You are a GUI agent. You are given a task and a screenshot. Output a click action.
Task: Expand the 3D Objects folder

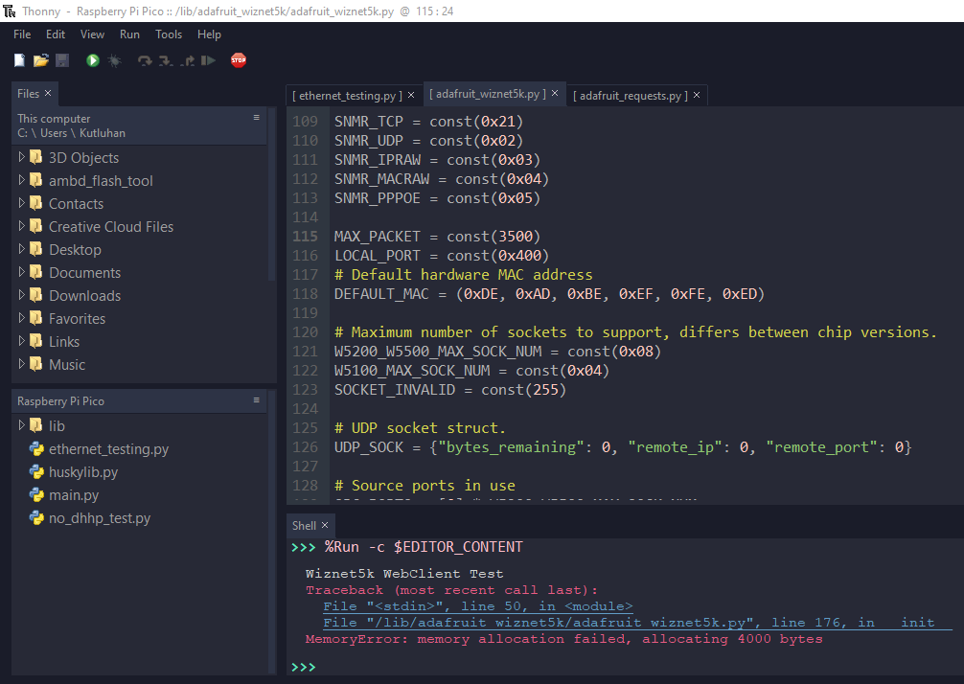(x=22, y=157)
